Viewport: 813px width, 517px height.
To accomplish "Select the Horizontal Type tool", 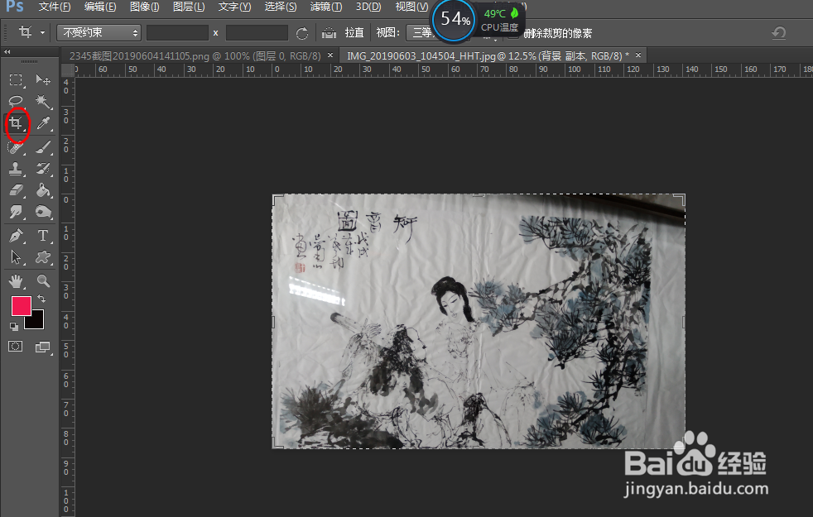I will click(43, 236).
